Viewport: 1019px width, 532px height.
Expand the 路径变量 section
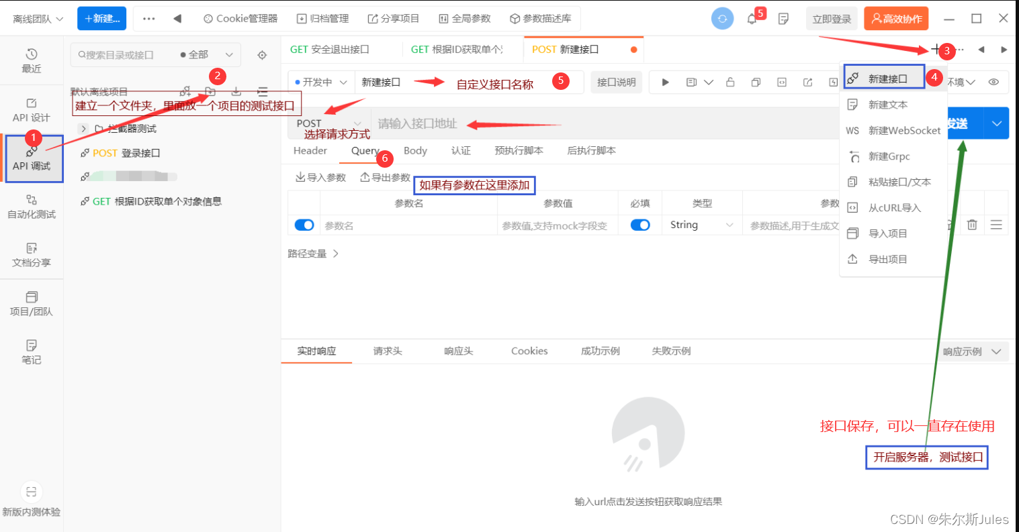coord(313,254)
